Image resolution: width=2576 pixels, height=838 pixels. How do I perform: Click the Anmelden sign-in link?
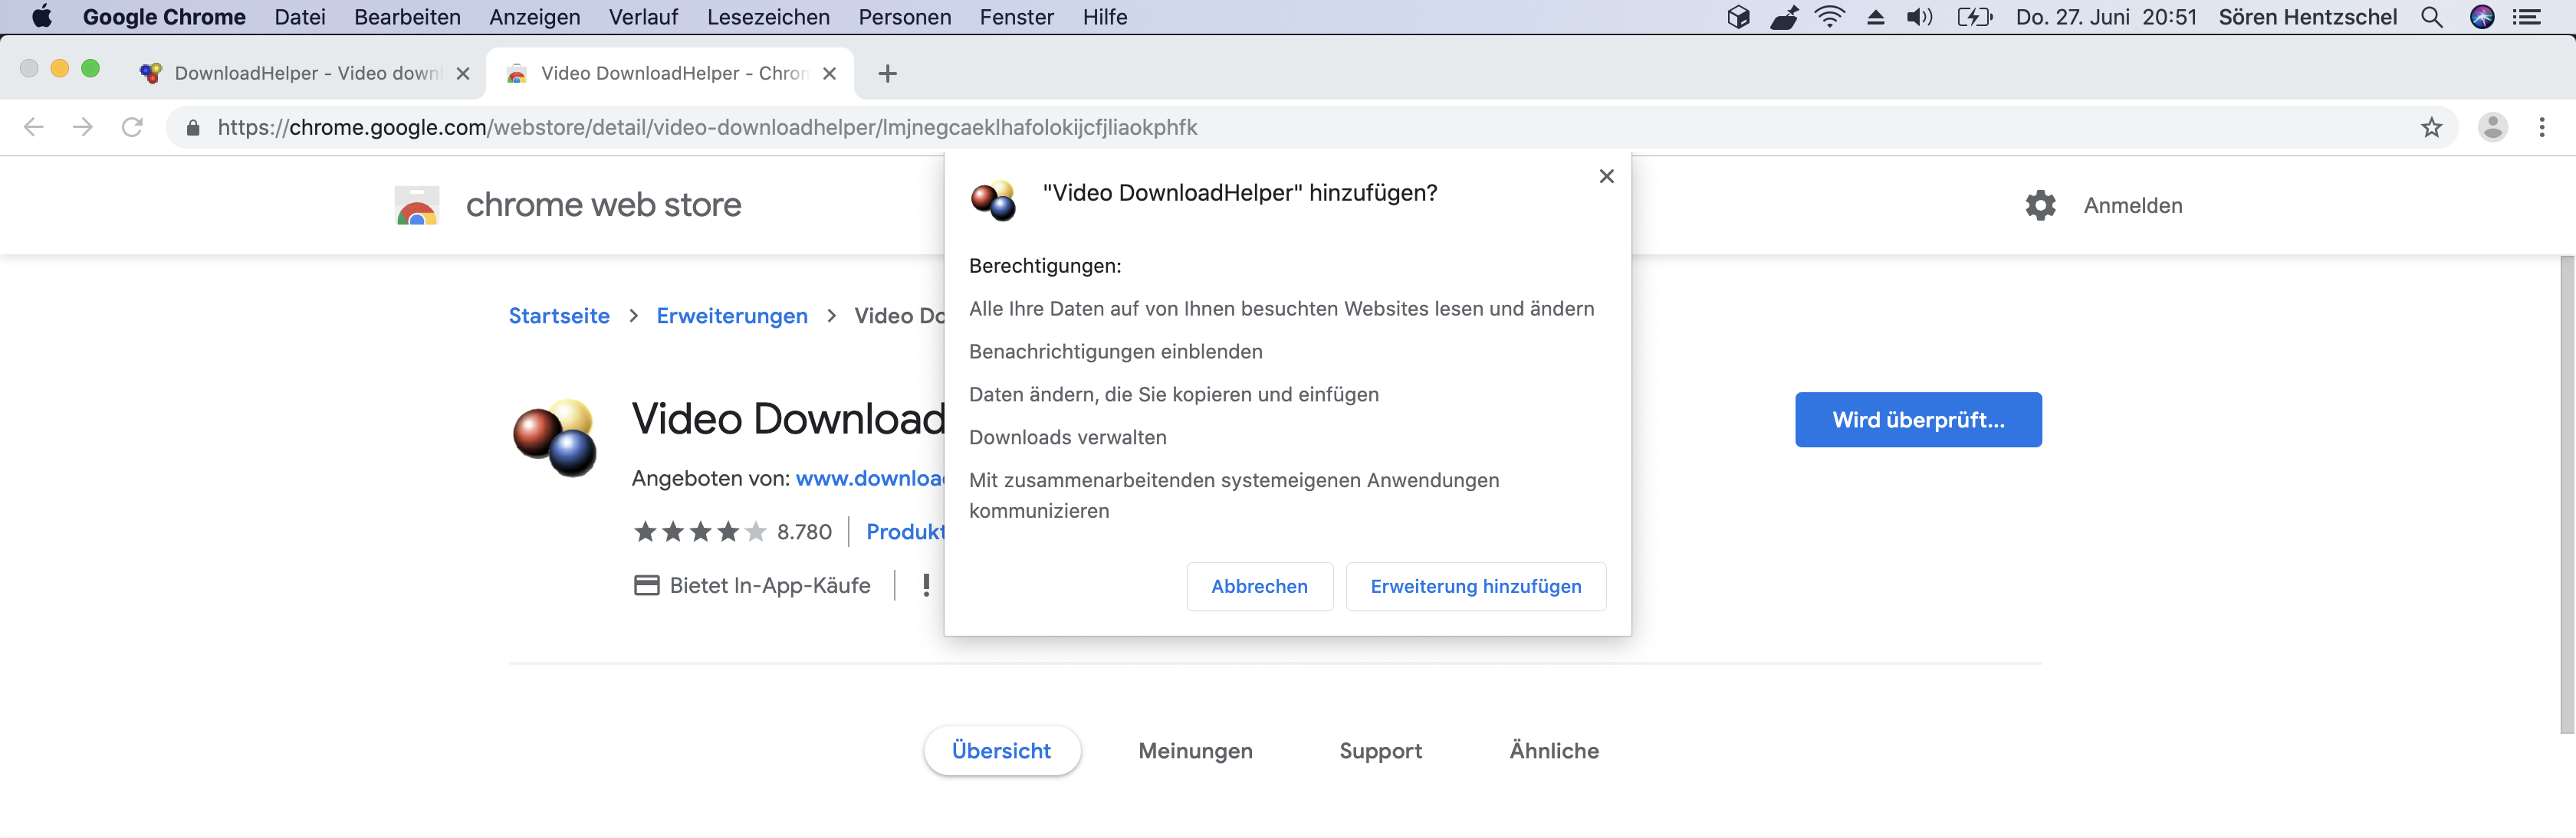[x=2132, y=206]
